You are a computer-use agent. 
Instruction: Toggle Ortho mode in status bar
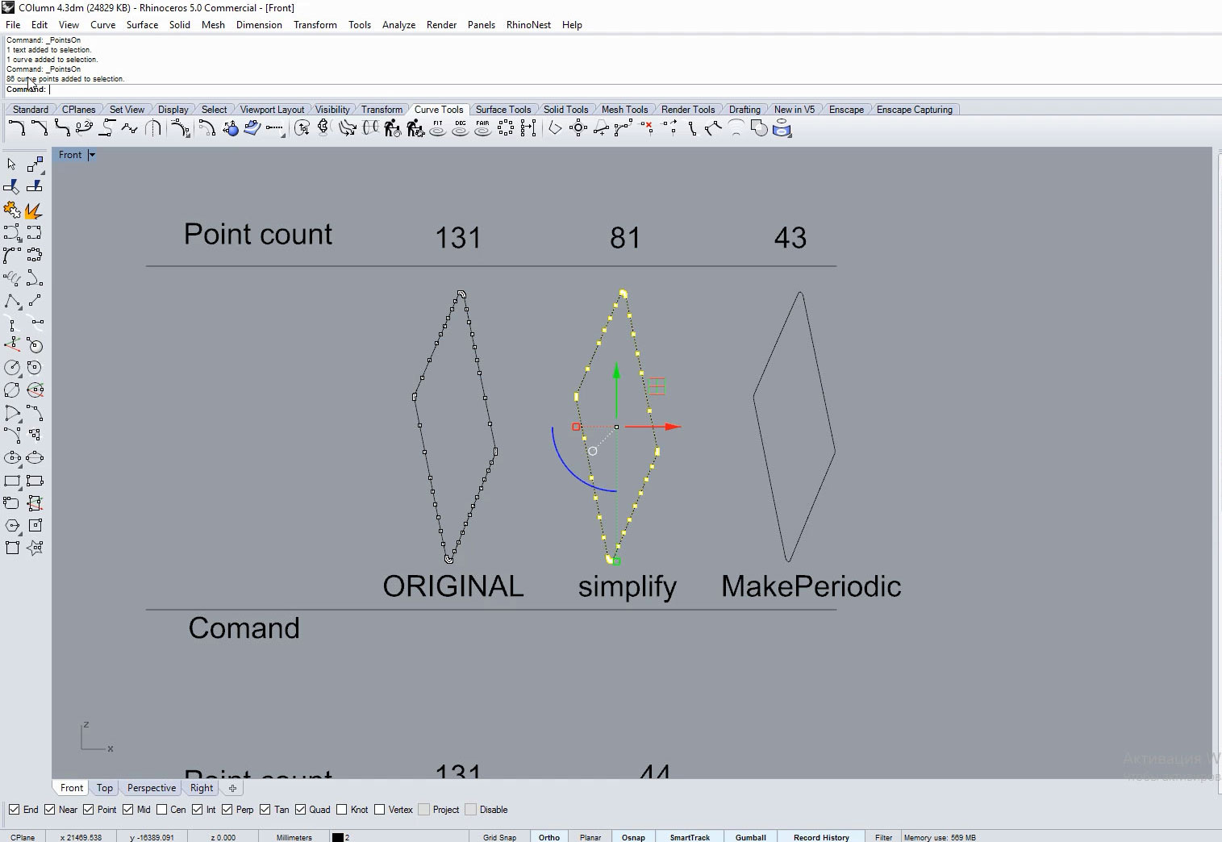coord(549,837)
